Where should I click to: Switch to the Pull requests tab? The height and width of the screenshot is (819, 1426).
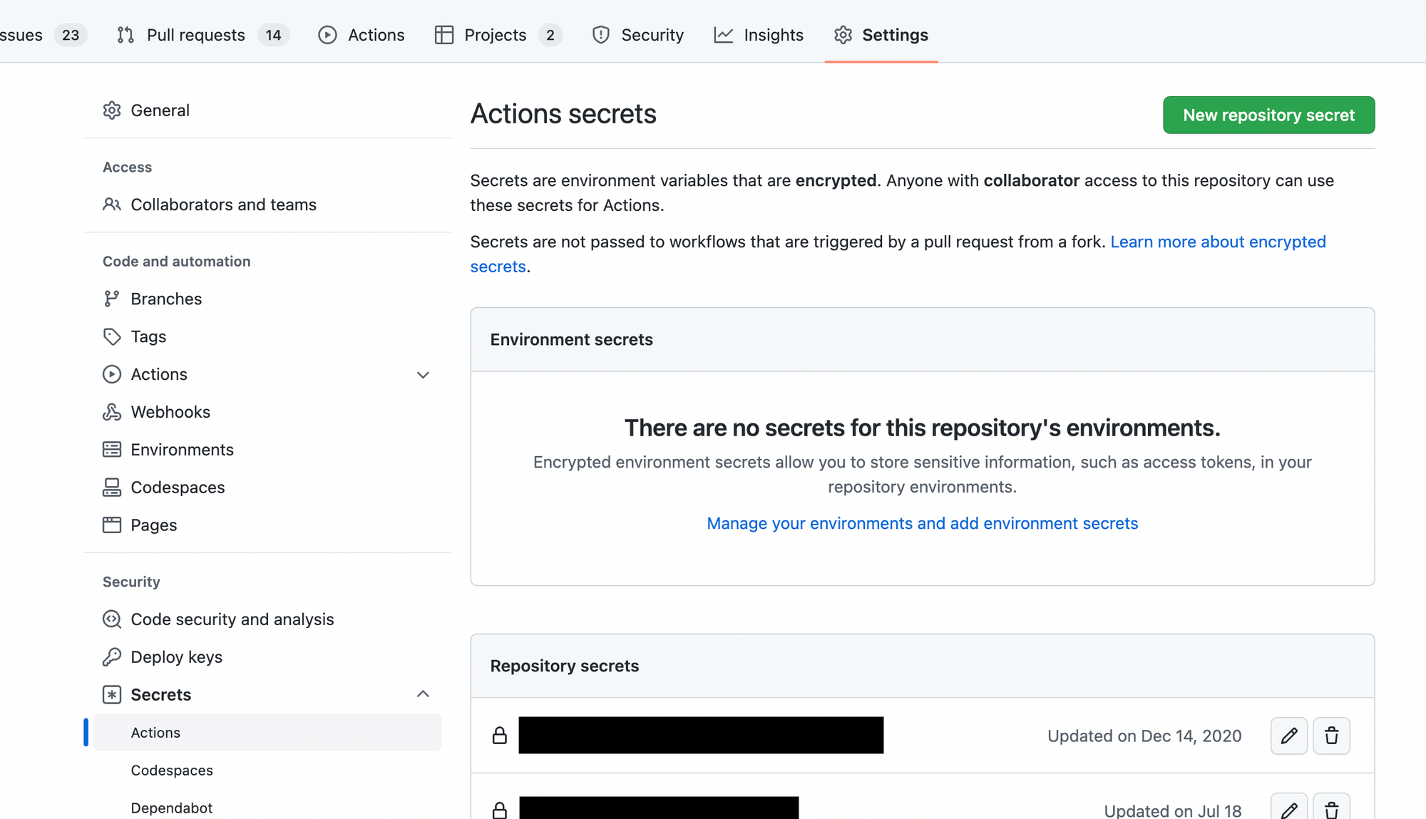[x=195, y=35]
